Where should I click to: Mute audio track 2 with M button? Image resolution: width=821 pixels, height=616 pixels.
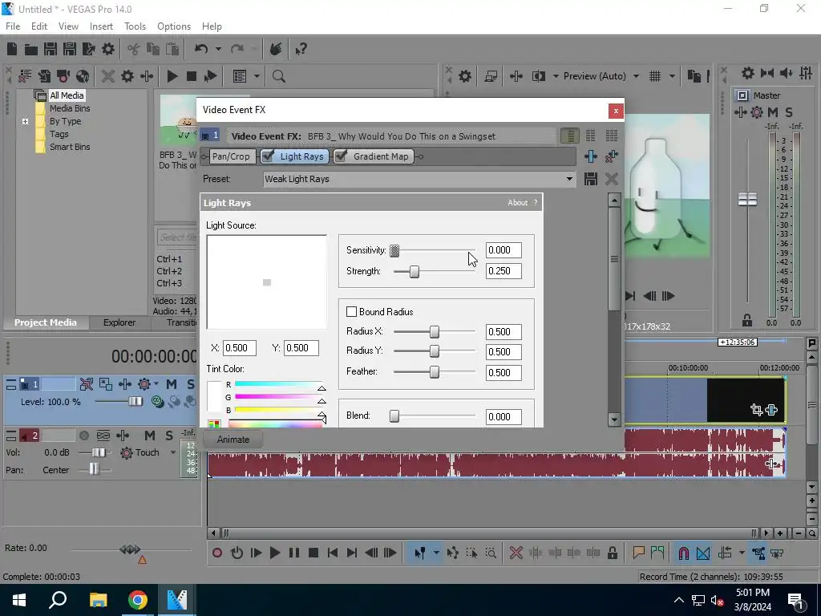pyautogui.click(x=150, y=436)
